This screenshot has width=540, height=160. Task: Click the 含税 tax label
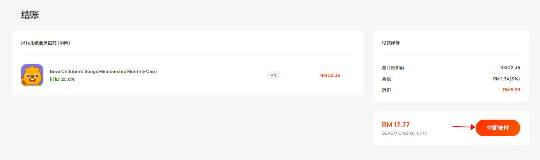point(386,79)
